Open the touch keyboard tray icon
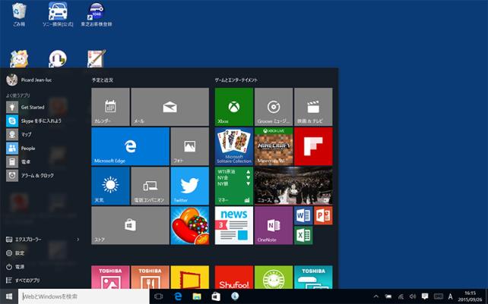488x304 pixels. point(439,296)
